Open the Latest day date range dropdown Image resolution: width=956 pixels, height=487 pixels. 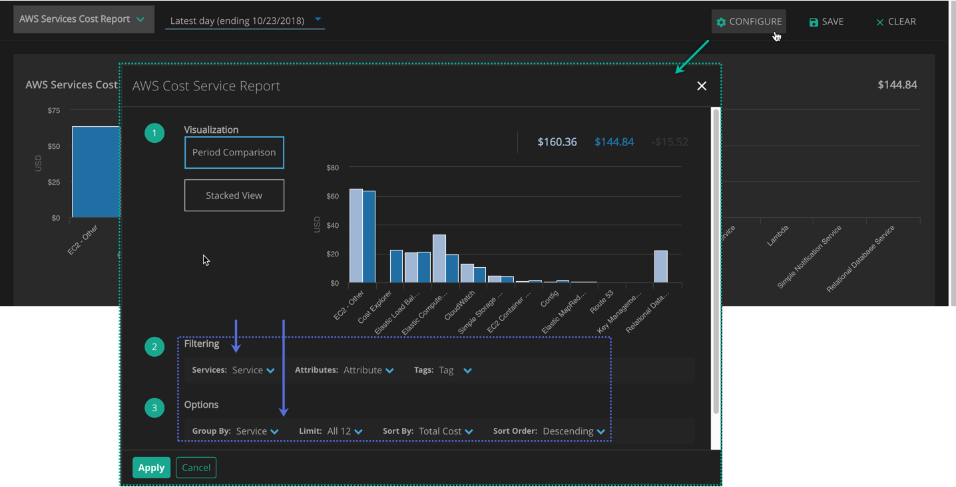245,21
